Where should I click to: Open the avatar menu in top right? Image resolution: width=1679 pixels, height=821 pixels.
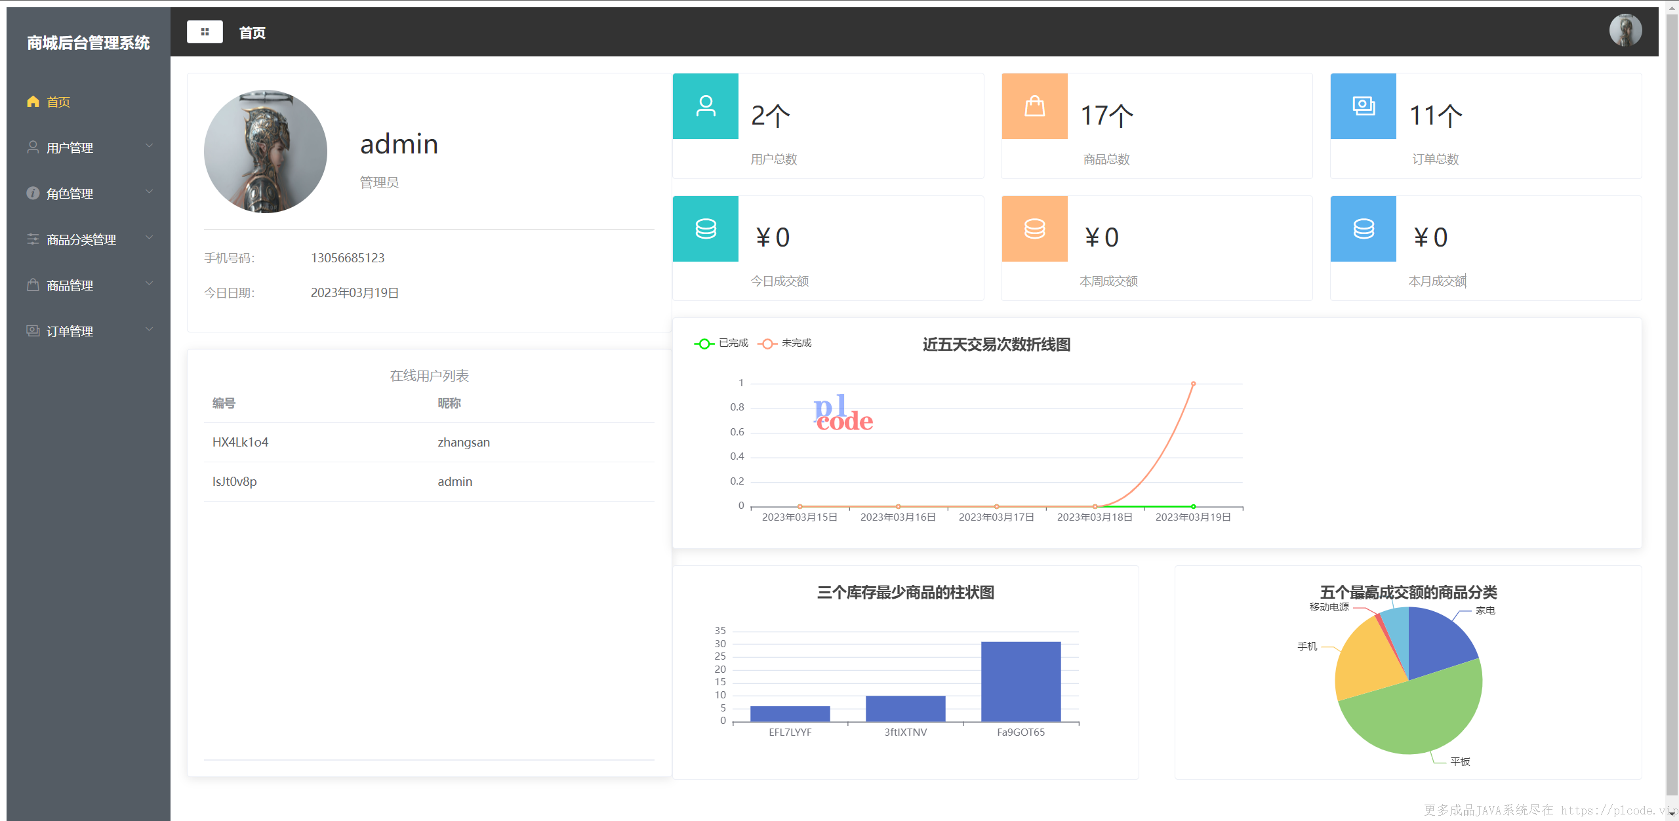click(1625, 31)
